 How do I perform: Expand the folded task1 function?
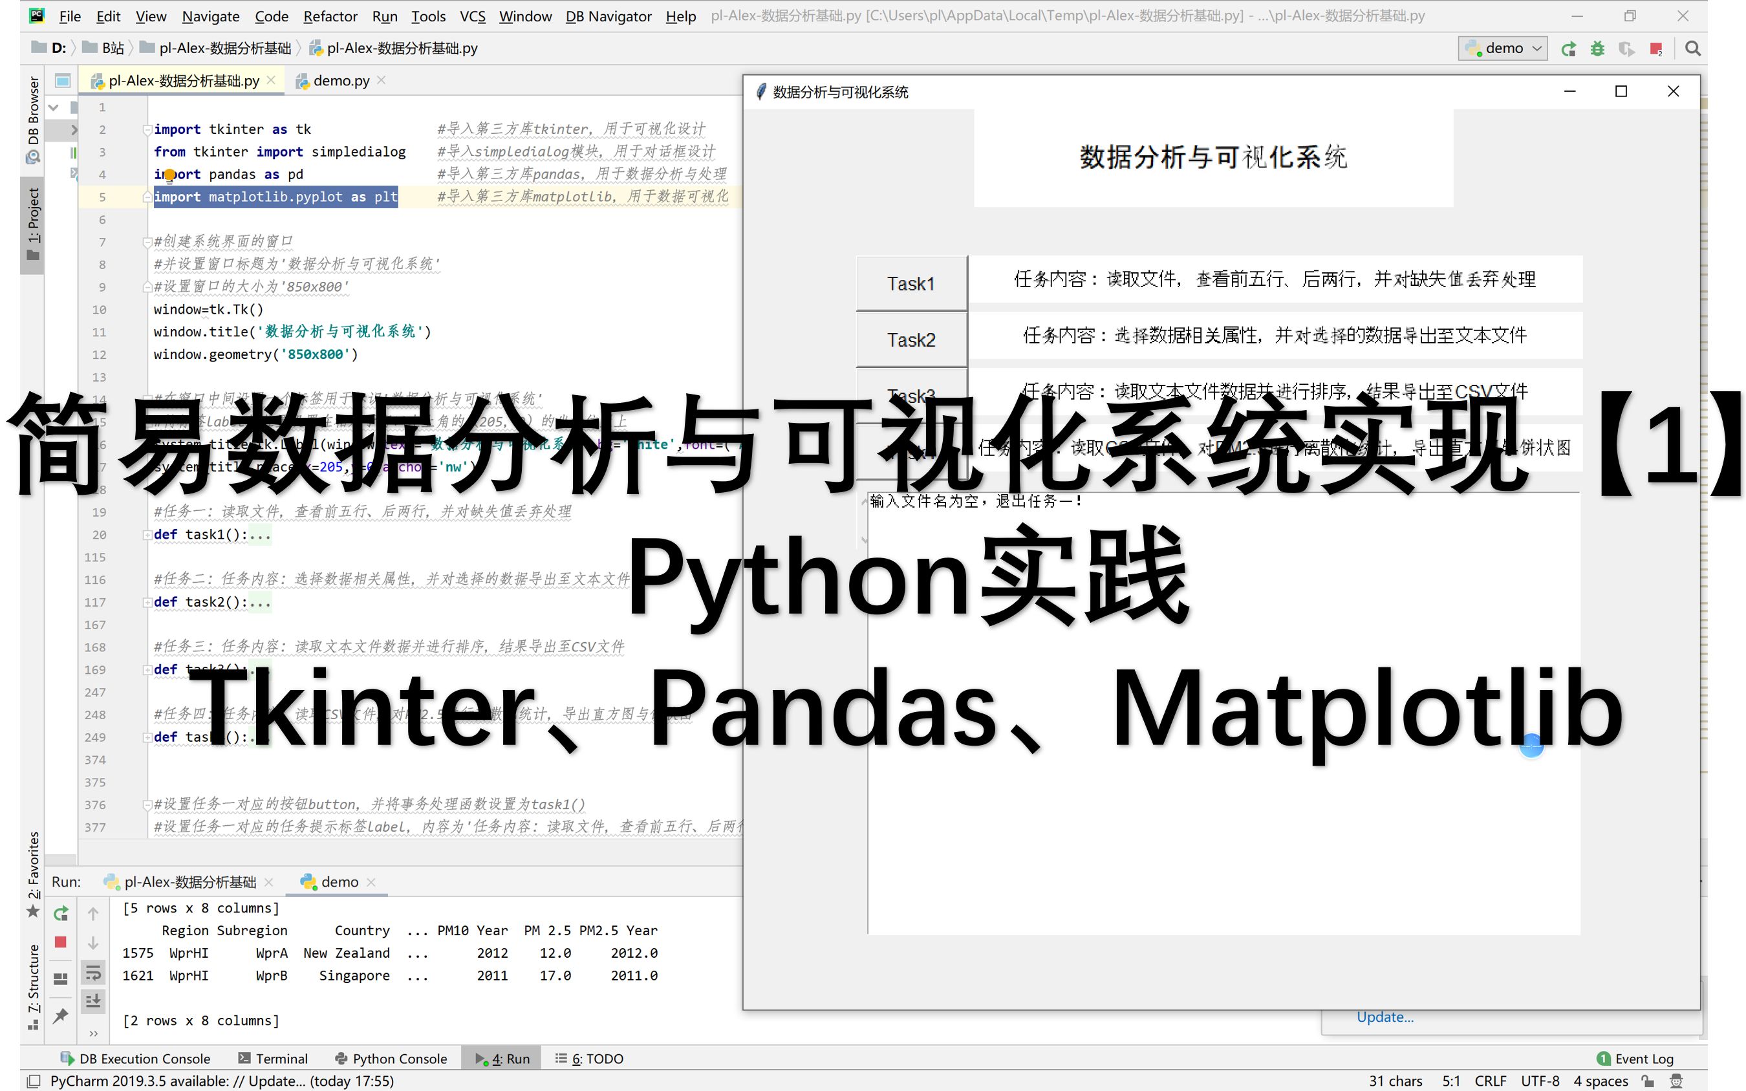[147, 535]
